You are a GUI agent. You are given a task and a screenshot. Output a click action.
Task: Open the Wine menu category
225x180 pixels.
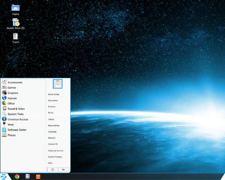tap(10, 124)
